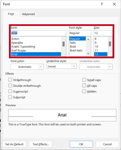Click the help question mark icon
The height and width of the screenshot is (150, 121).
click(x=102, y=4)
